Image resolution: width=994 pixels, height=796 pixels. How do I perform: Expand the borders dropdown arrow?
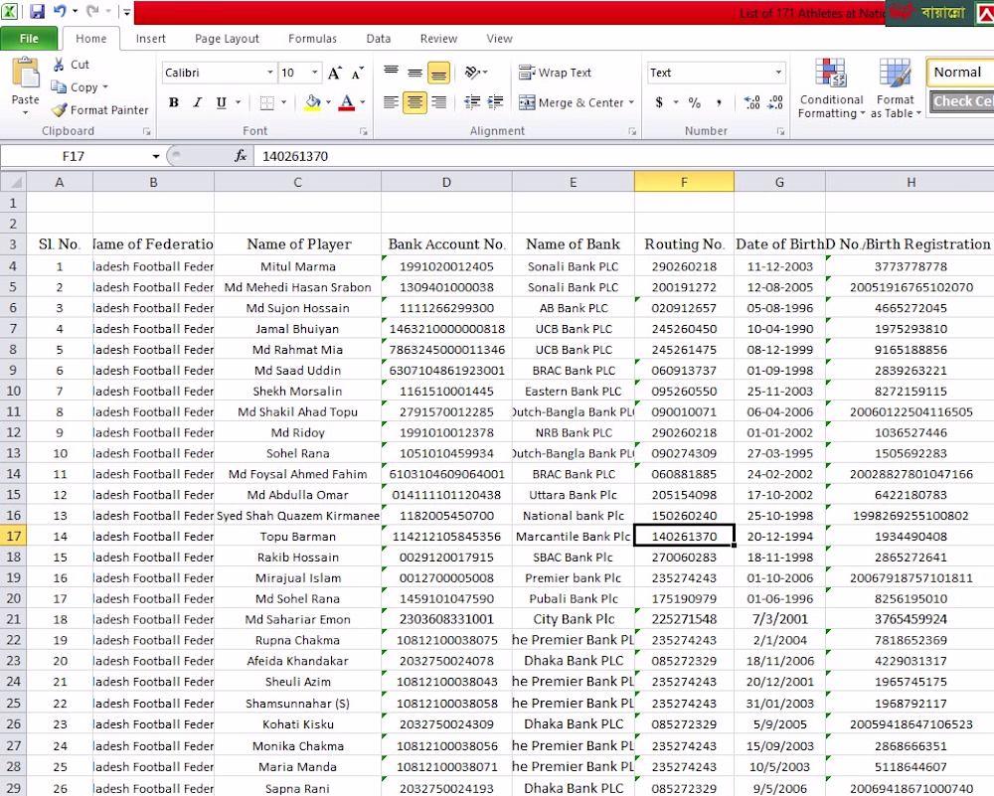point(284,102)
